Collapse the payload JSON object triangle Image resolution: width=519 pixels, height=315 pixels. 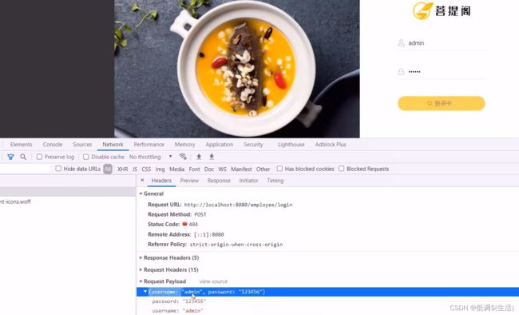pos(145,292)
